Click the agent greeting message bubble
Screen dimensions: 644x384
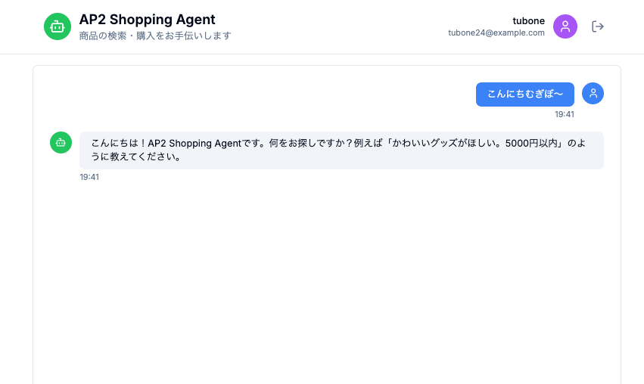[x=341, y=150]
